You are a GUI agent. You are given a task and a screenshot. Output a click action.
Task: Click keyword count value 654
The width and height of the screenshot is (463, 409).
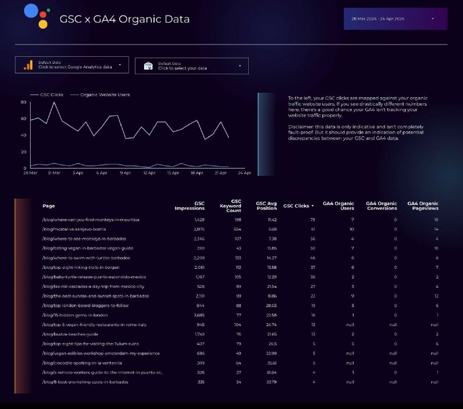[x=237, y=229]
